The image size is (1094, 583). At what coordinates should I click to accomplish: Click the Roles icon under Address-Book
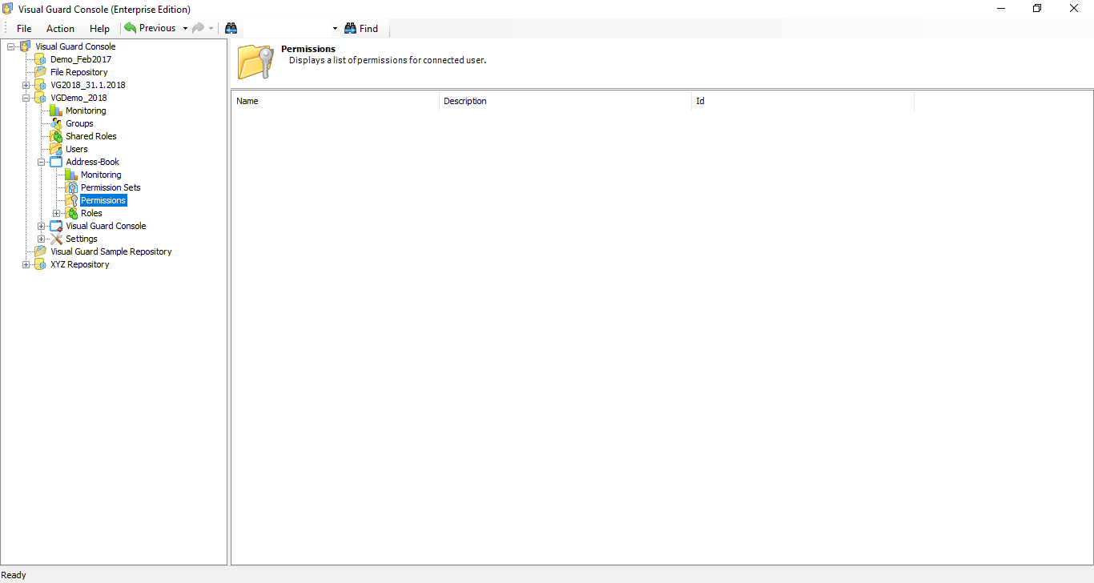[x=71, y=213]
